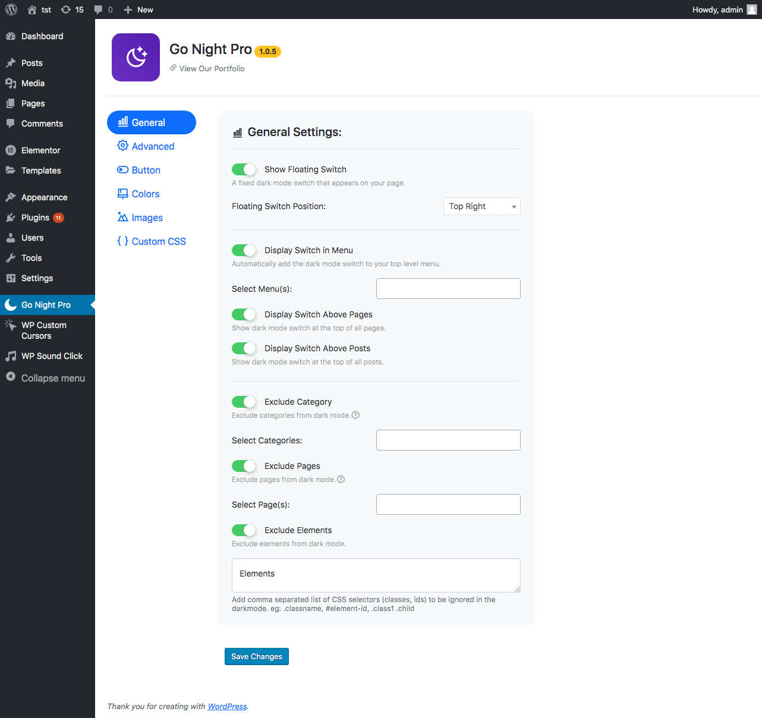Click the Collapse menu arrow icon

pyautogui.click(x=11, y=377)
